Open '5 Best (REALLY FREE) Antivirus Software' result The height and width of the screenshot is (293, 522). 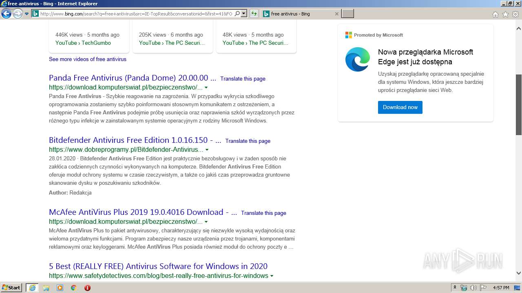pos(158,266)
